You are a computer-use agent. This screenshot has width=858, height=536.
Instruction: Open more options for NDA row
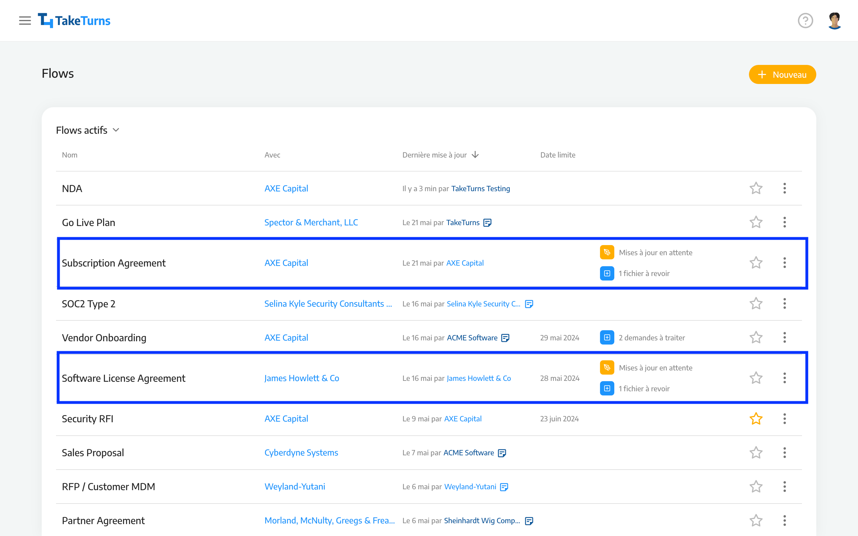tap(785, 188)
